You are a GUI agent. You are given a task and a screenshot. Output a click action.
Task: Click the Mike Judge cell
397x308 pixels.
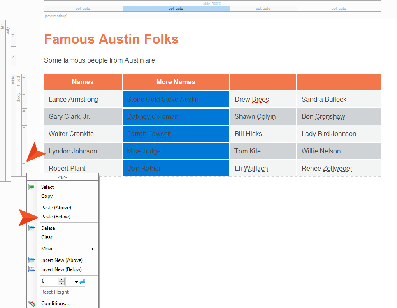click(x=176, y=151)
